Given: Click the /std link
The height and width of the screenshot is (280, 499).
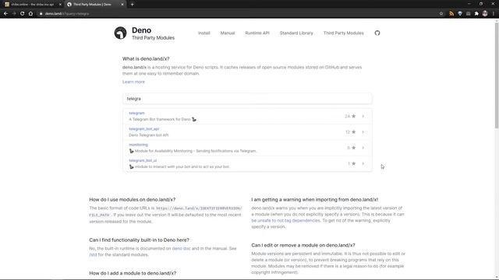Looking at the screenshot, I should point(93,255).
